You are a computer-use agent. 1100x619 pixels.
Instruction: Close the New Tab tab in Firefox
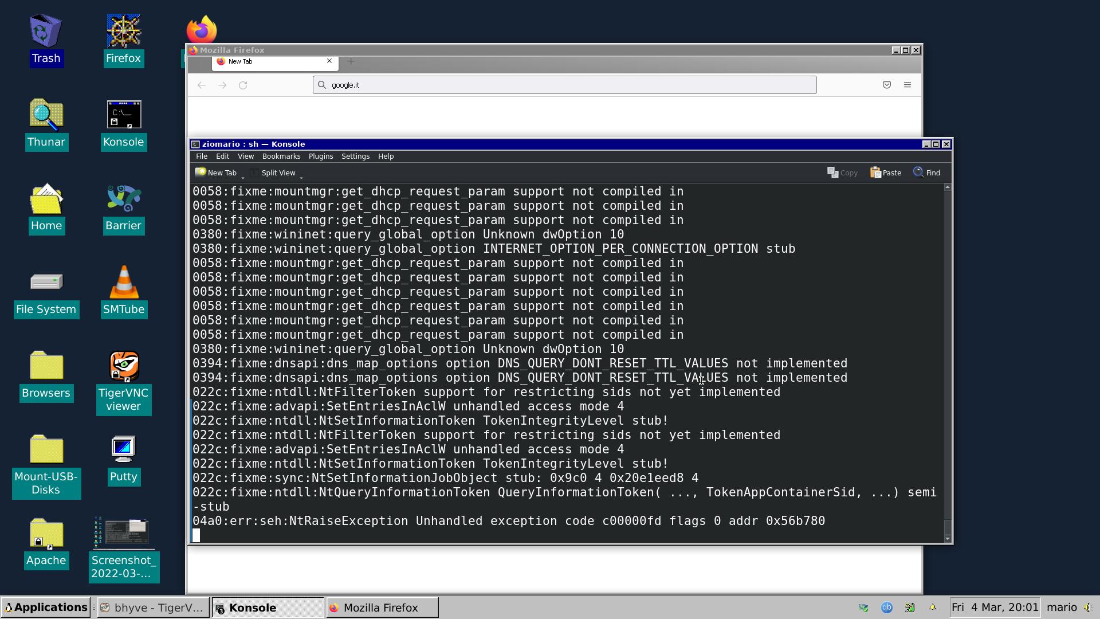(329, 61)
